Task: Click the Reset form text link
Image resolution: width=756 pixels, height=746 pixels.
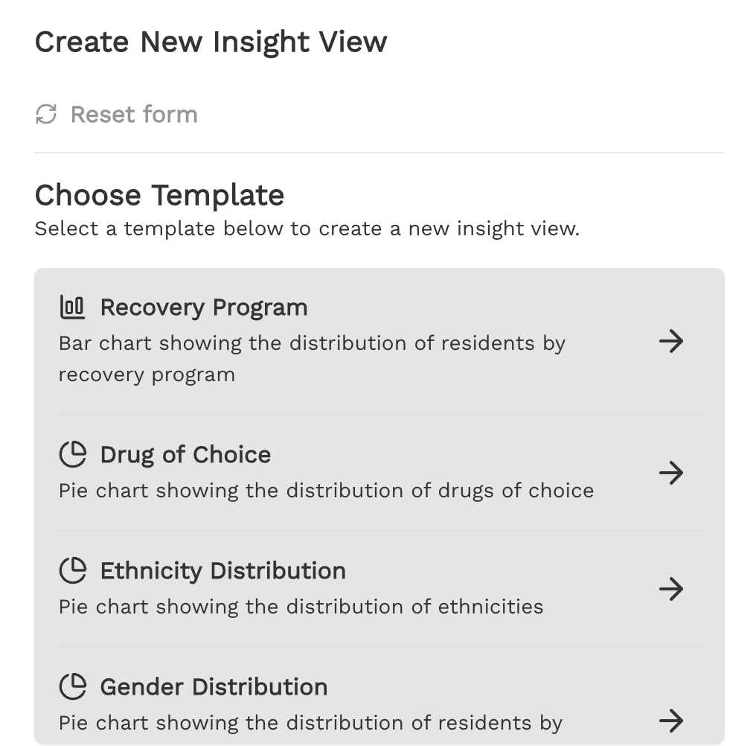Action: (134, 115)
